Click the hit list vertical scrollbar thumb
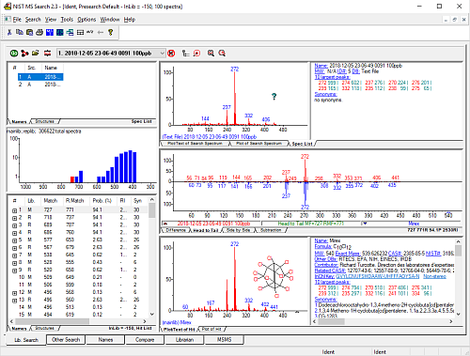Viewport: 470px width, 356px height. [x=151, y=210]
